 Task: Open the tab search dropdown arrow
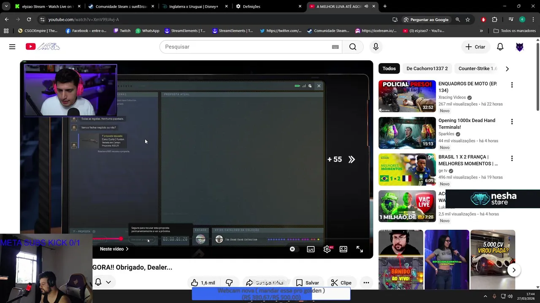(6, 6)
